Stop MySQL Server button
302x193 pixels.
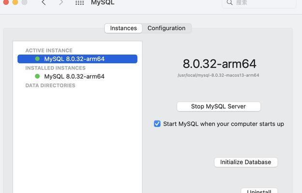pos(218,107)
